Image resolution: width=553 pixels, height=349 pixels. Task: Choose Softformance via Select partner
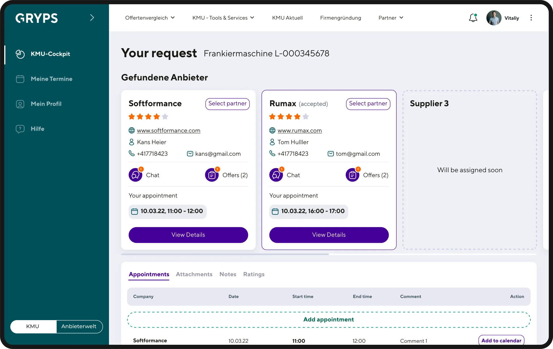point(227,104)
